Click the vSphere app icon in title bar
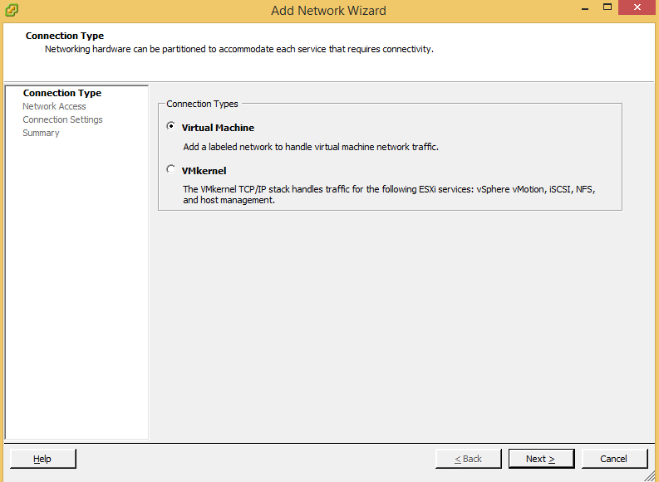659x482 pixels. pos(12,10)
